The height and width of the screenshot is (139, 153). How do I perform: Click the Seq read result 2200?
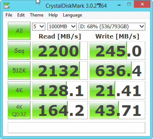(x=60, y=51)
